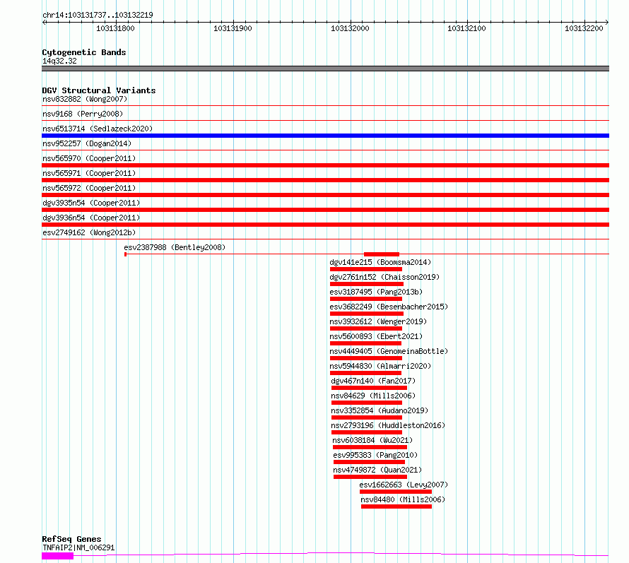Screen dimensions: 629x563
Task: Open esv1662663 (Levy2007) variant
Action: coord(404,485)
